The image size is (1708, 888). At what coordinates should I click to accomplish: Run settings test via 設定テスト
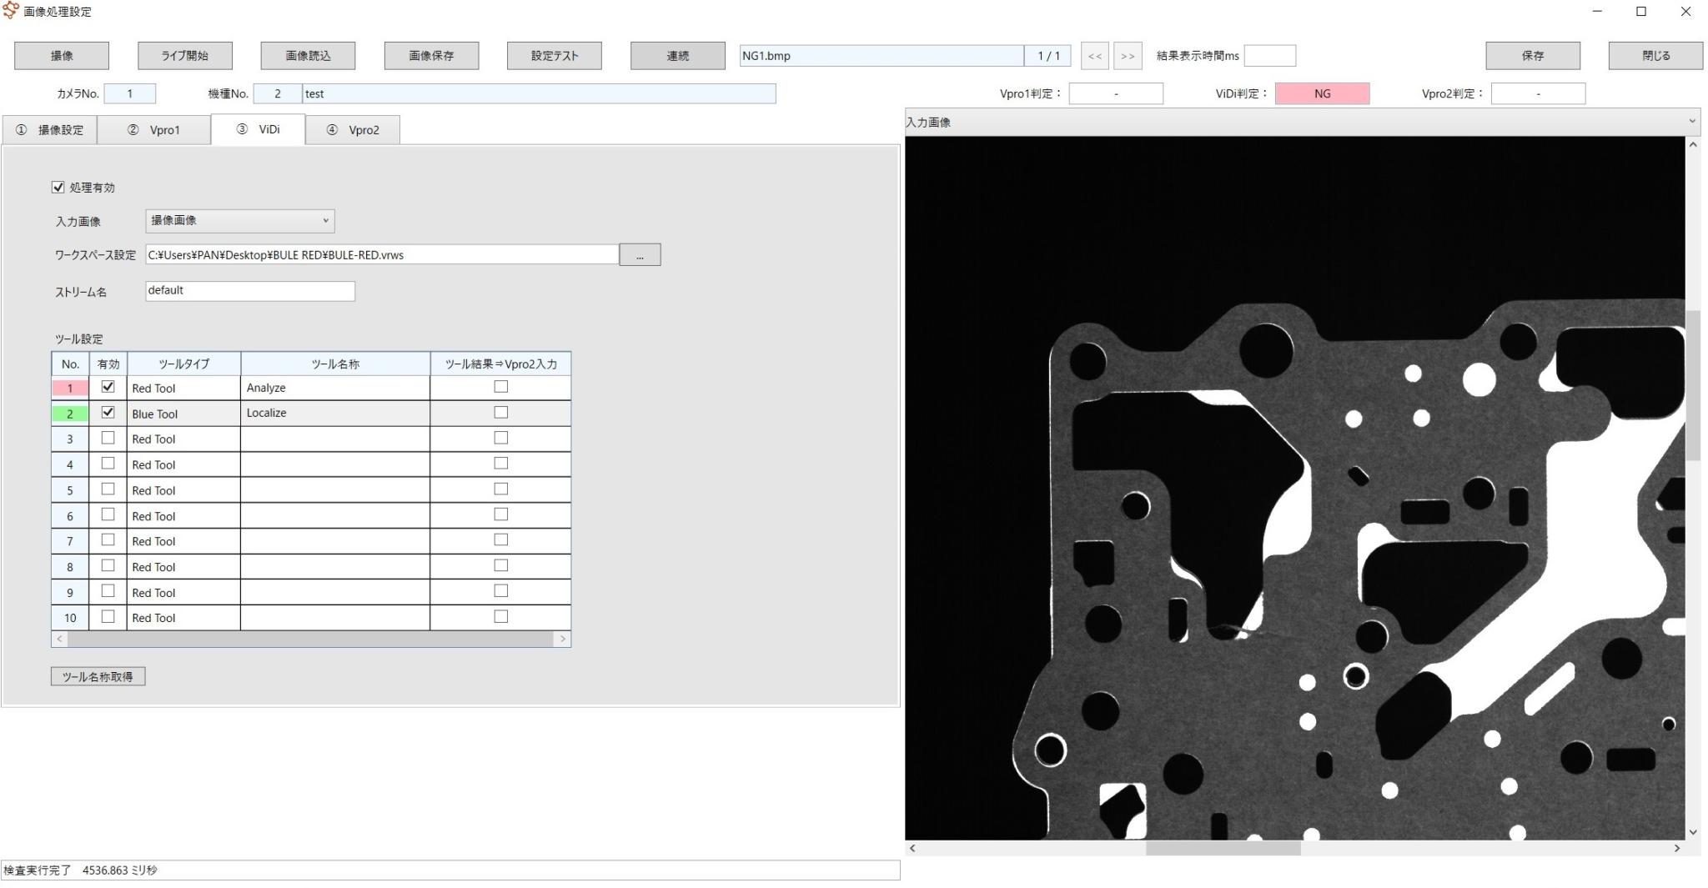click(x=554, y=55)
